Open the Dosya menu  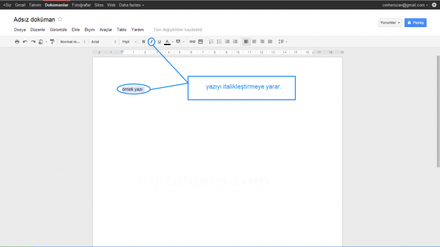point(19,29)
